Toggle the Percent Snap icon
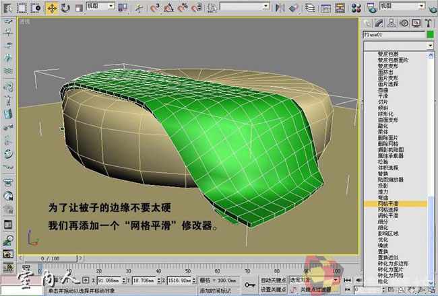Image resolution: width=438 pixels, height=296 pixels. click(183, 7)
